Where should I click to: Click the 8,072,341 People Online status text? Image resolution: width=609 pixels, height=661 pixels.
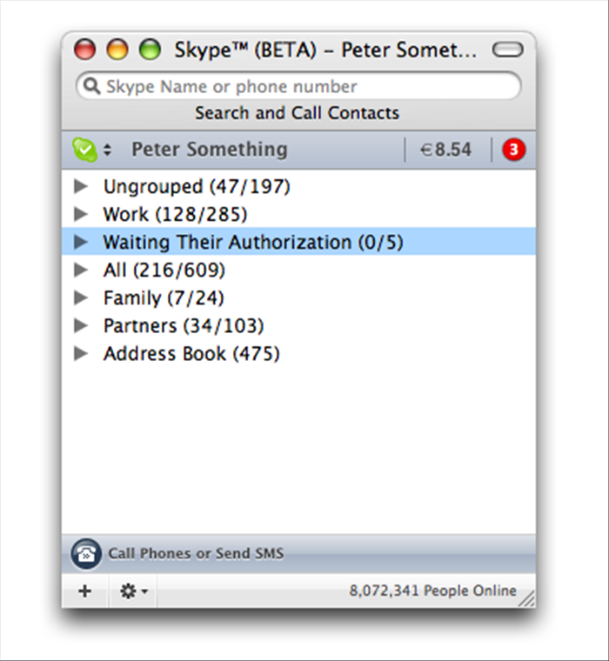(432, 591)
